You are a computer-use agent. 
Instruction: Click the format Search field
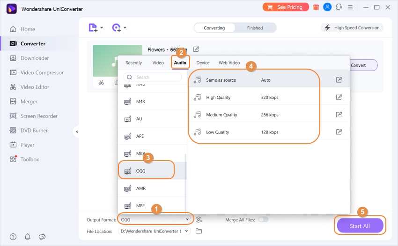153,77
